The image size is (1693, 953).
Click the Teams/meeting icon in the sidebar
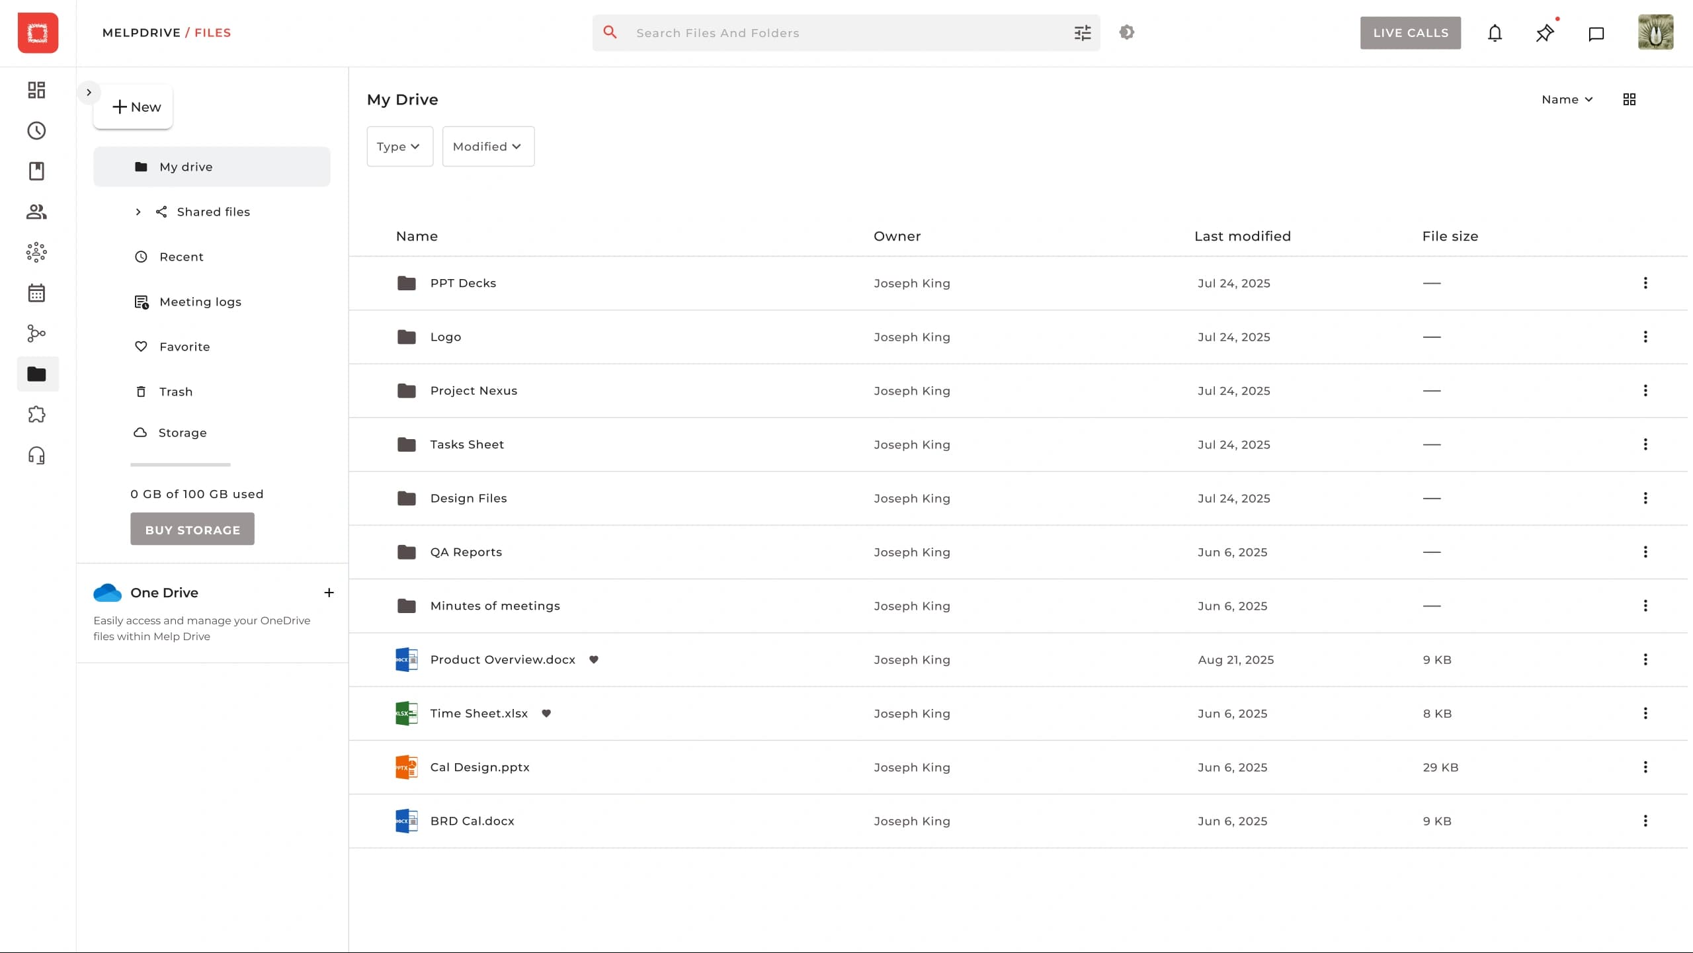pos(36,252)
